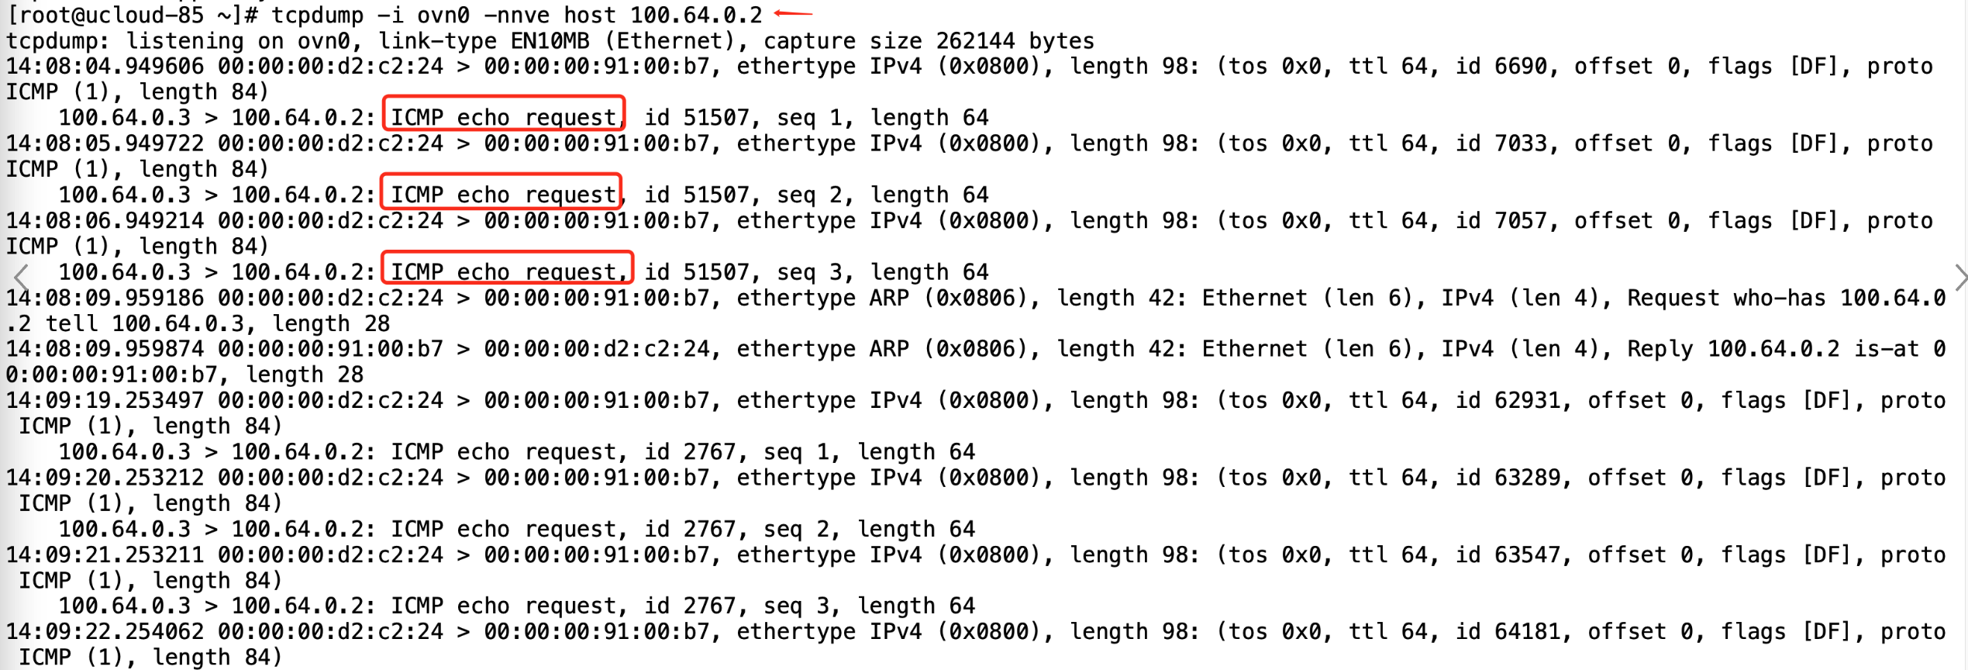Go to previous image with left chevron
Image resolution: width=1968 pixels, height=670 pixels.
pos(21,277)
